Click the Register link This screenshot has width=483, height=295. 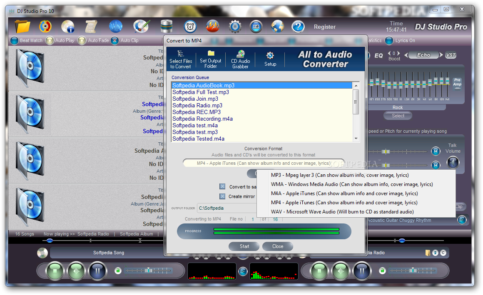click(x=325, y=27)
